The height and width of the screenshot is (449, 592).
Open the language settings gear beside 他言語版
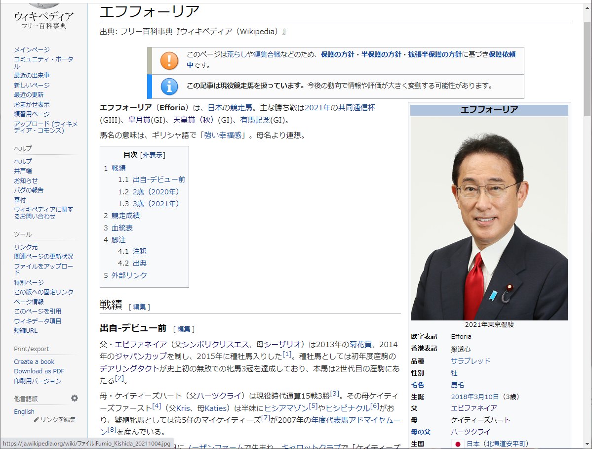pyautogui.click(x=74, y=398)
